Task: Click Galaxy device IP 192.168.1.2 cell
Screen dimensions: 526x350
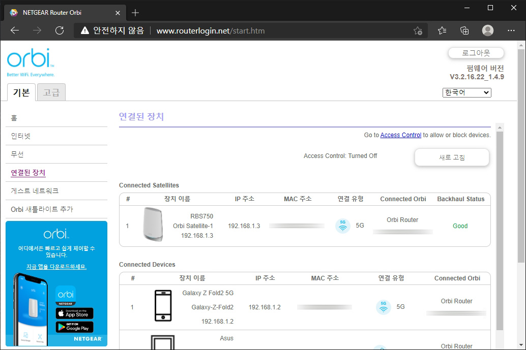Action: pos(265,307)
